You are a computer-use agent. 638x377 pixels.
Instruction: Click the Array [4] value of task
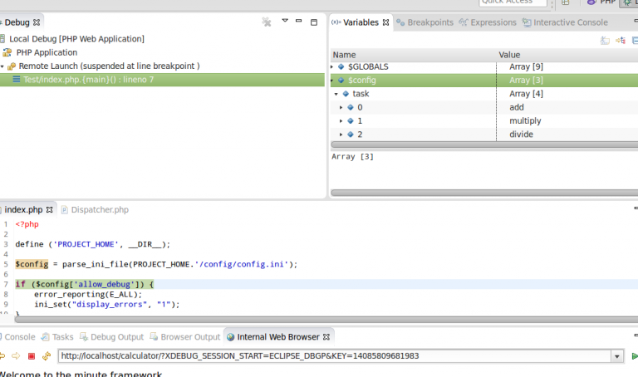[526, 94]
